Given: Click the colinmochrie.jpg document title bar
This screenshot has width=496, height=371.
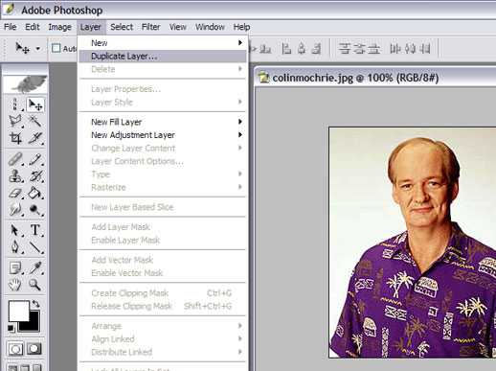Looking at the screenshot, I should (x=375, y=78).
